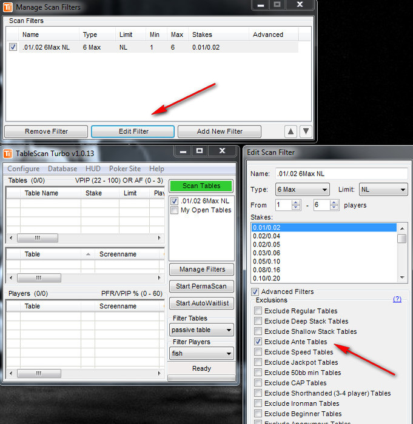Check Exclude Regular Tables
Viewport: 413px width, 424px height.
pyautogui.click(x=258, y=310)
